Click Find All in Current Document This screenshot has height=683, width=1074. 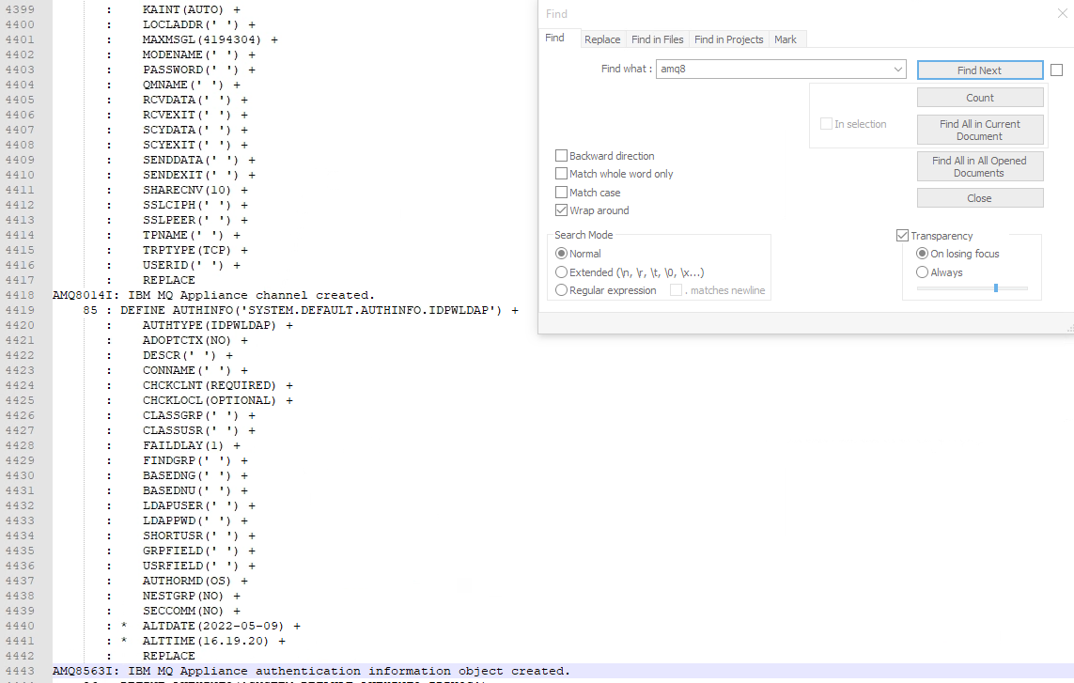point(979,131)
